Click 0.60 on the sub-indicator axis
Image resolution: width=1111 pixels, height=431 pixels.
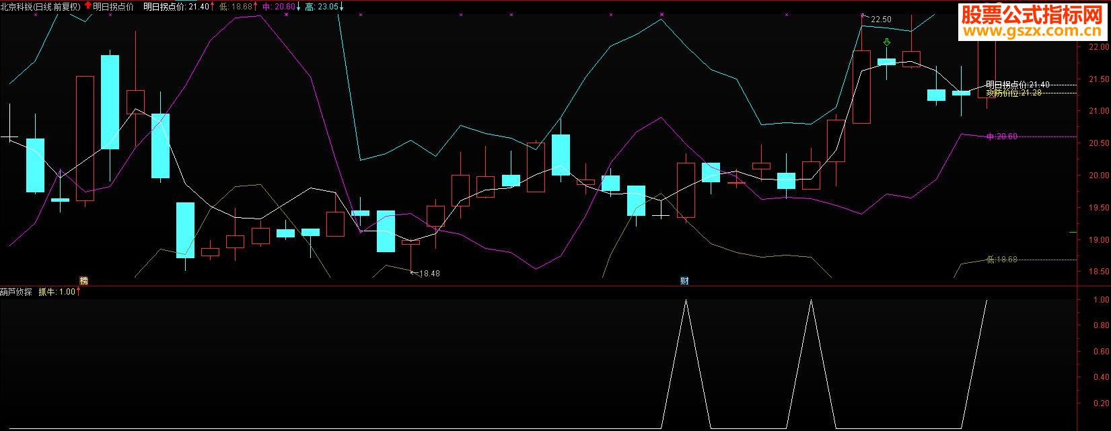pyautogui.click(x=1102, y=352)
